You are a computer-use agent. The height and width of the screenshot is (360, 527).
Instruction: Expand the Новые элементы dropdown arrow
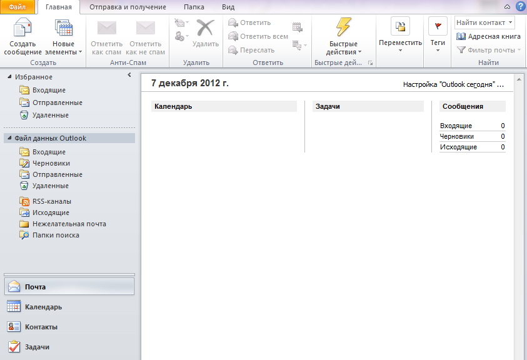click(x=80, y=52)
